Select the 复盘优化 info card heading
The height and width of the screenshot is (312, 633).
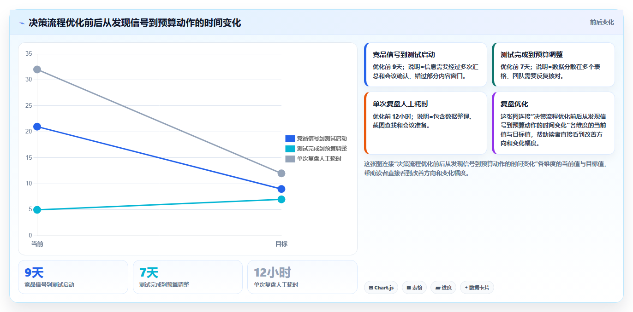[514, 104]
